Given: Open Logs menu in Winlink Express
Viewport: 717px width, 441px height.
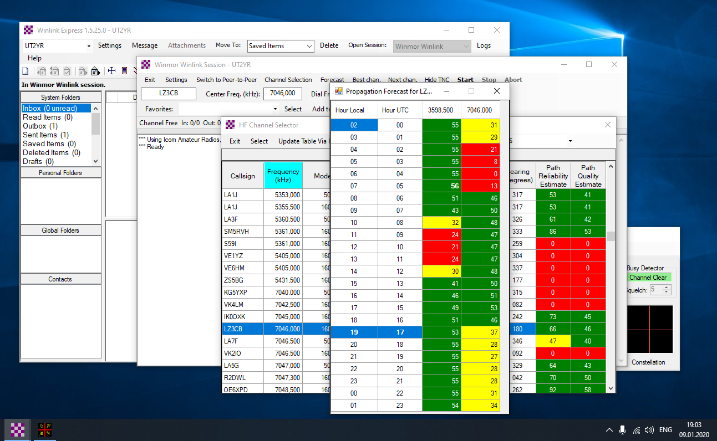Looking at the screenshot, I should point(484,45).
